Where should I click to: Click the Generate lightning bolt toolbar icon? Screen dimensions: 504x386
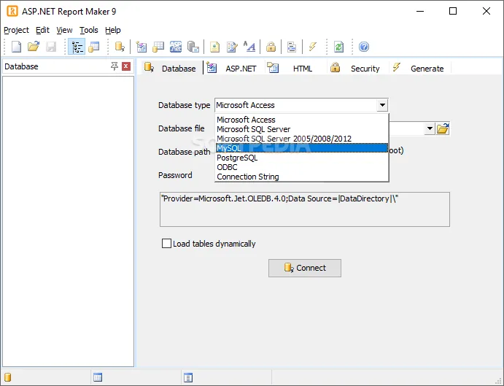tap(312, 47)
